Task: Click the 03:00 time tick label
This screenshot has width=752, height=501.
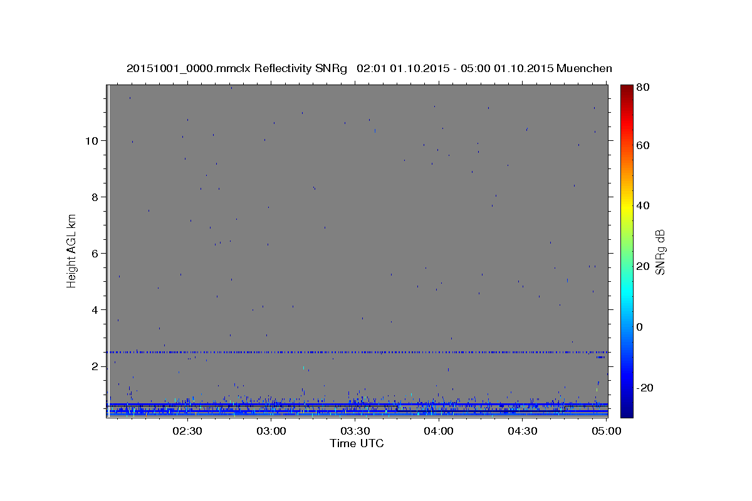Action: coord(271,431)
